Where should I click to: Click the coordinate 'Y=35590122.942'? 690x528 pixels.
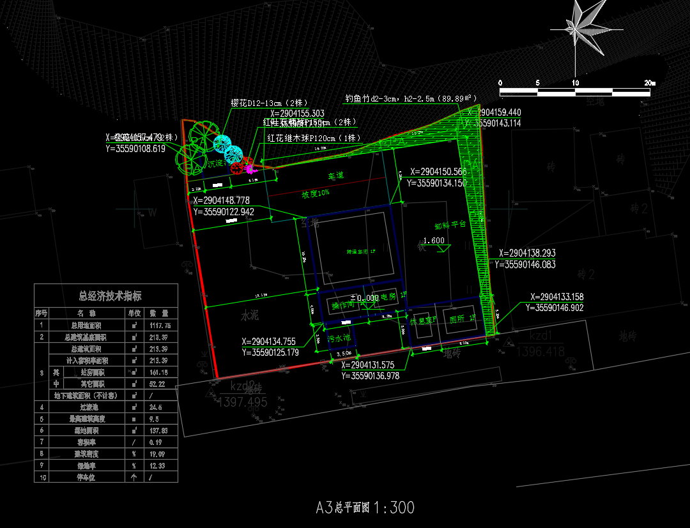[x=224, y=212]
